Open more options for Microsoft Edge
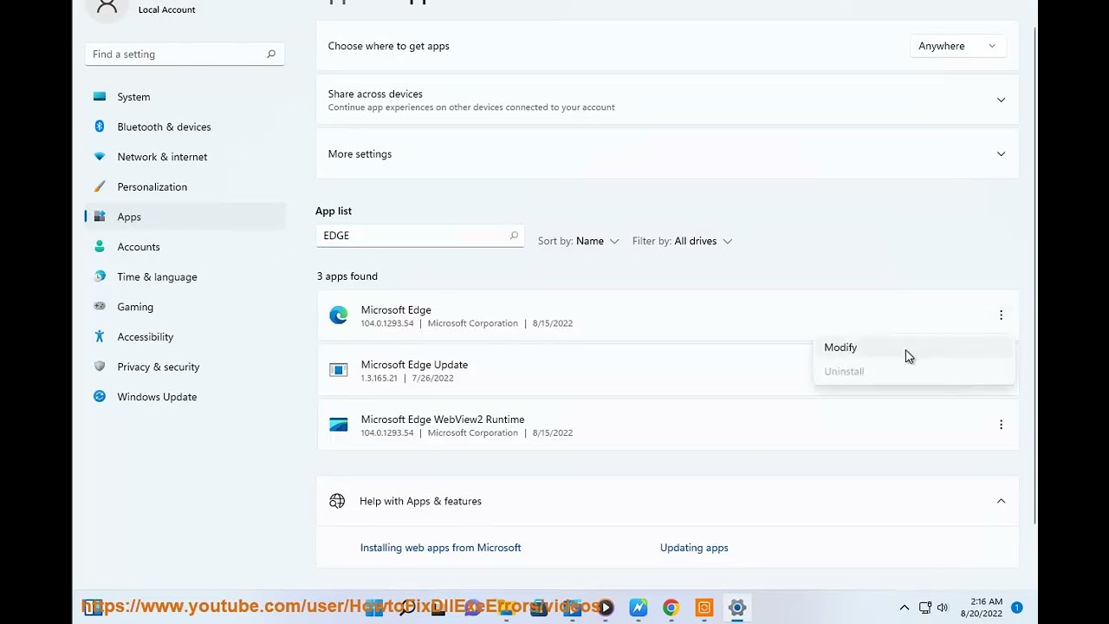The image size is (1109, 624). [x=1001, y=315]
